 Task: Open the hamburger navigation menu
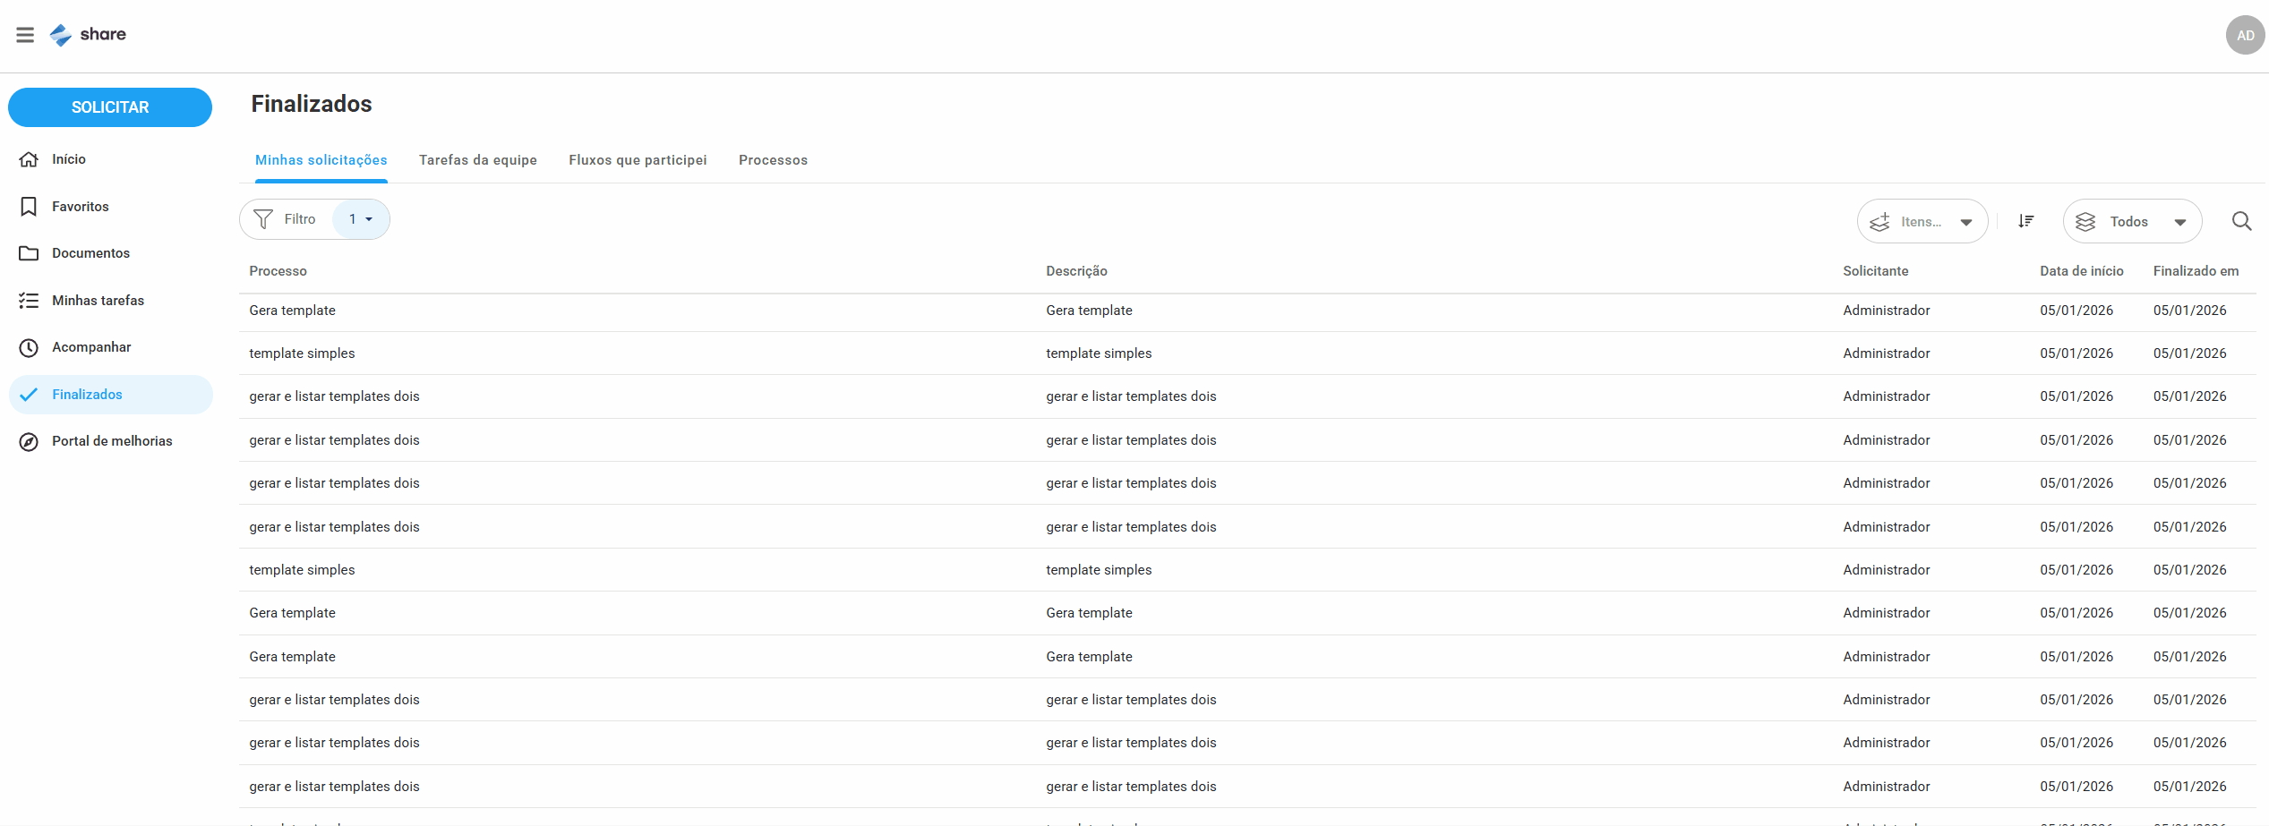[x=25, y=35]
